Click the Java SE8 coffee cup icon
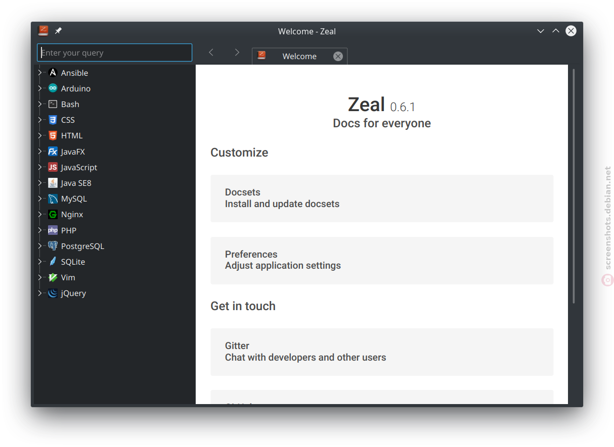Screen dimensions: 614x447 coord(53,183)
